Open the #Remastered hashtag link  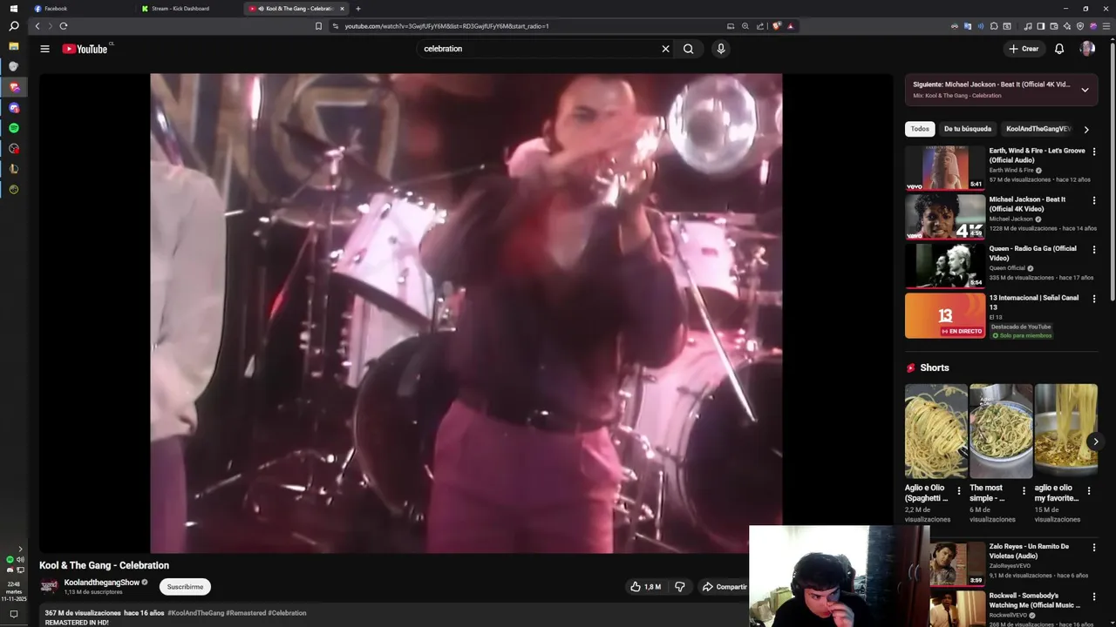[246, 613]
